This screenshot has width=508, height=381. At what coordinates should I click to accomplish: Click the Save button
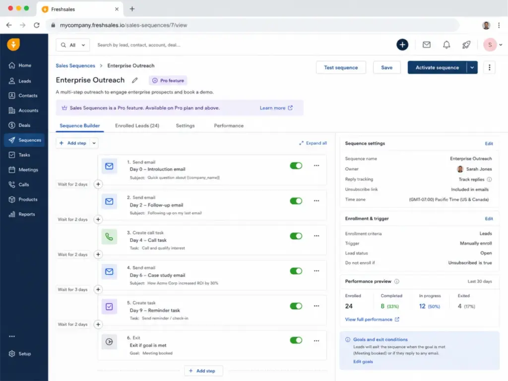point(386,67)
